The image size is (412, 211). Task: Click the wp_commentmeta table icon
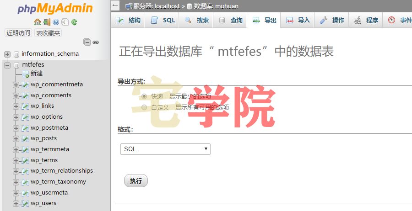[x=25, y=85]
